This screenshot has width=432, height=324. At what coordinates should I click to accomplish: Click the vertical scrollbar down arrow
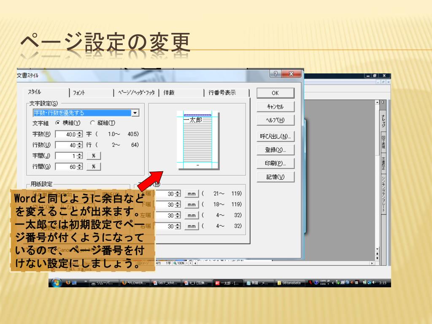[377, 249]
